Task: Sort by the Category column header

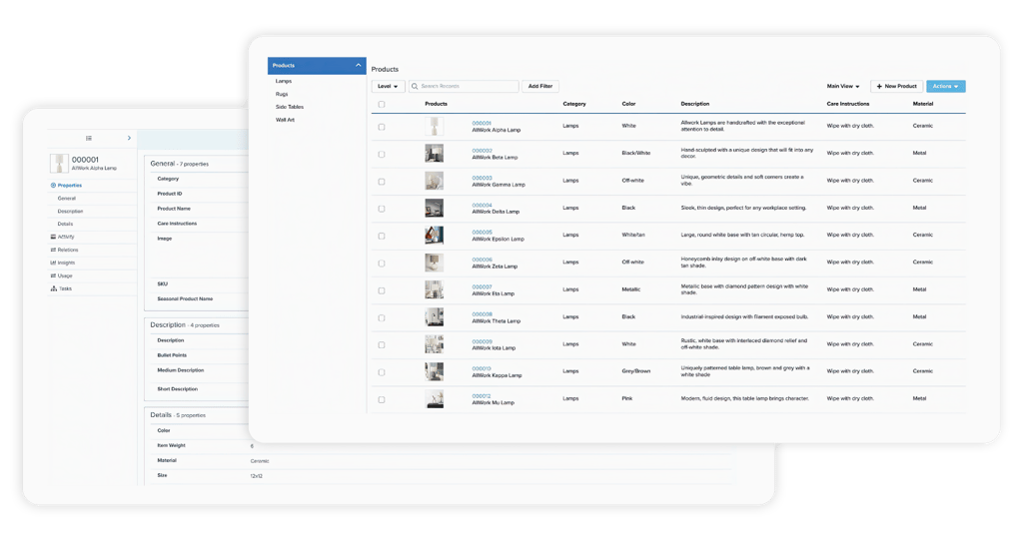Action: coord(574,104)
